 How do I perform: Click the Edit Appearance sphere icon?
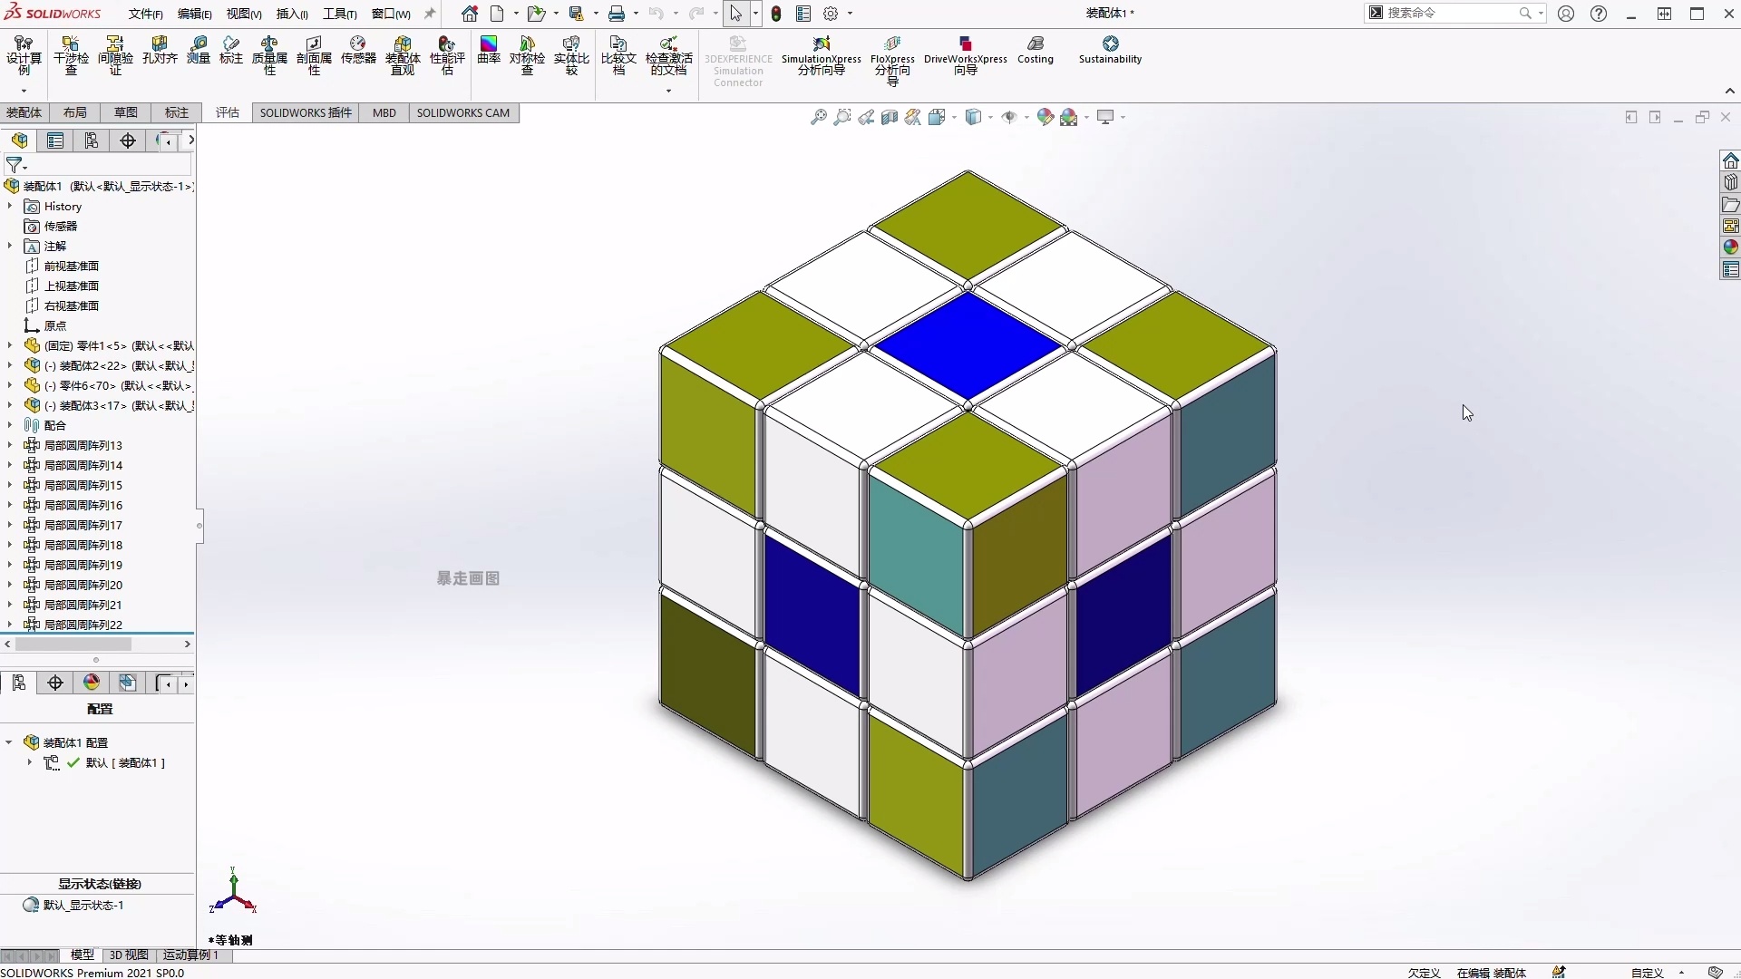pos(1046,116)
